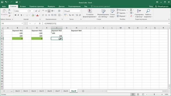Click the Borders icon

27,15
